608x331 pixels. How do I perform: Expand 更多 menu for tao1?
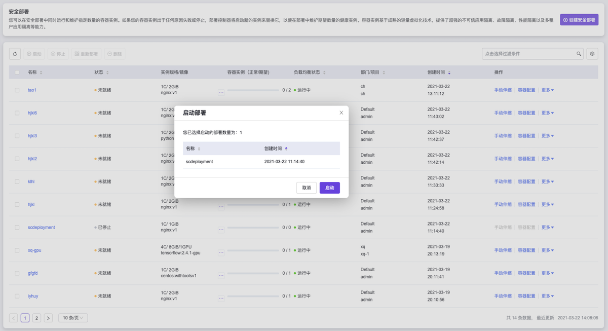click(548, 90)
